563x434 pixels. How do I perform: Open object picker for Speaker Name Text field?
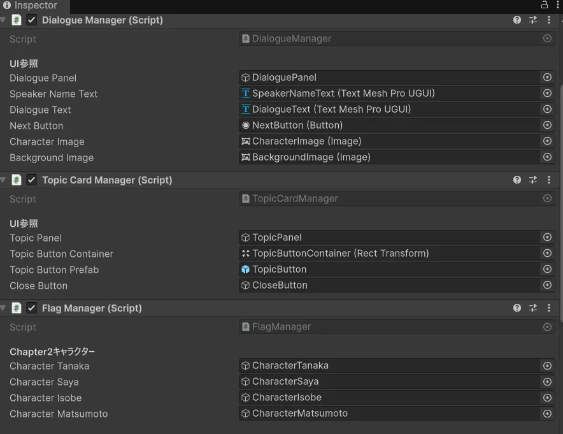[x=547, y=93]
